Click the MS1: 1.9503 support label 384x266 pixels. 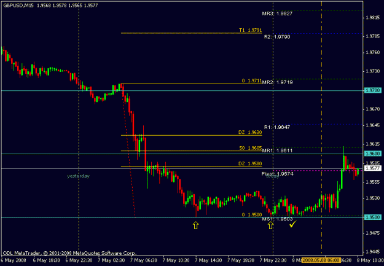[277, 219]
